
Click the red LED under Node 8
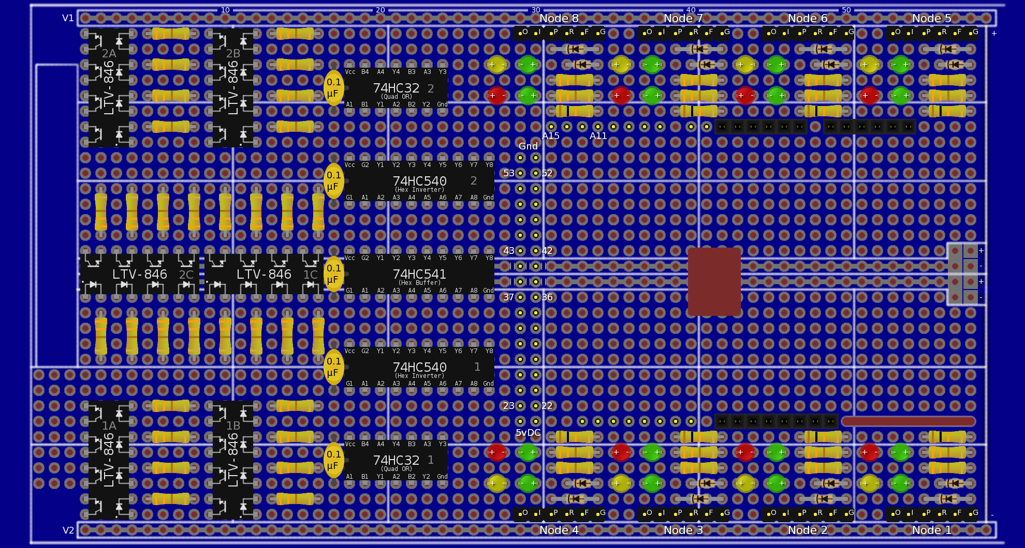pos(497,96)
